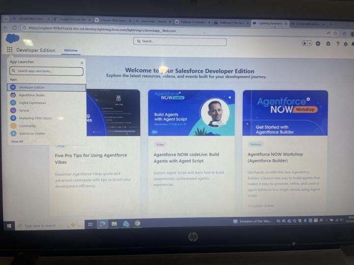Image resolution: width=354 pixels, height=265 pixels.
Task: Click the browser back arrow
Action: (6, 27)
